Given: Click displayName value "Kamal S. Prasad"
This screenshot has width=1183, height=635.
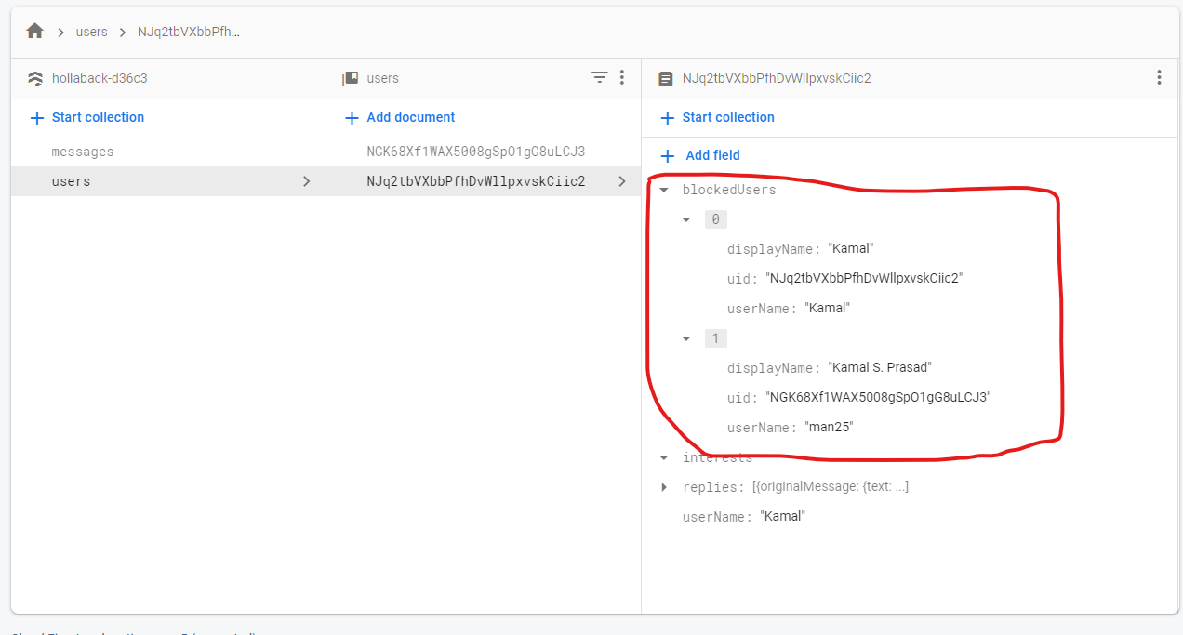Looking at the screenshot, I should (x=880, y=367).
